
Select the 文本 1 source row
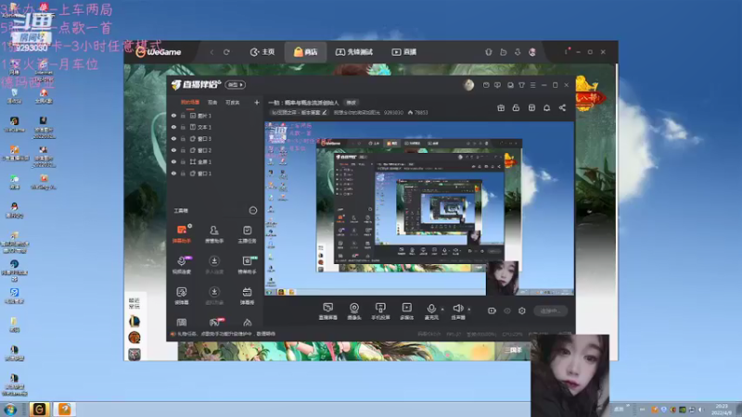215,127
